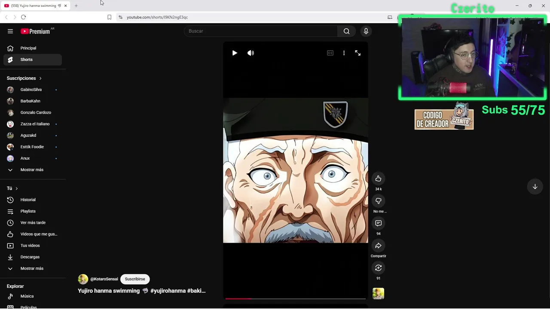Expand the Suscripciones section chevron
550x309 pixels.
(x=40, y=78)
